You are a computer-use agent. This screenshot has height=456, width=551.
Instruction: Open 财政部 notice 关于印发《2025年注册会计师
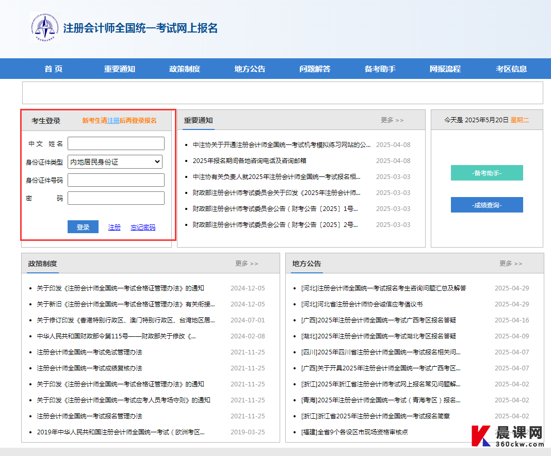277,193
